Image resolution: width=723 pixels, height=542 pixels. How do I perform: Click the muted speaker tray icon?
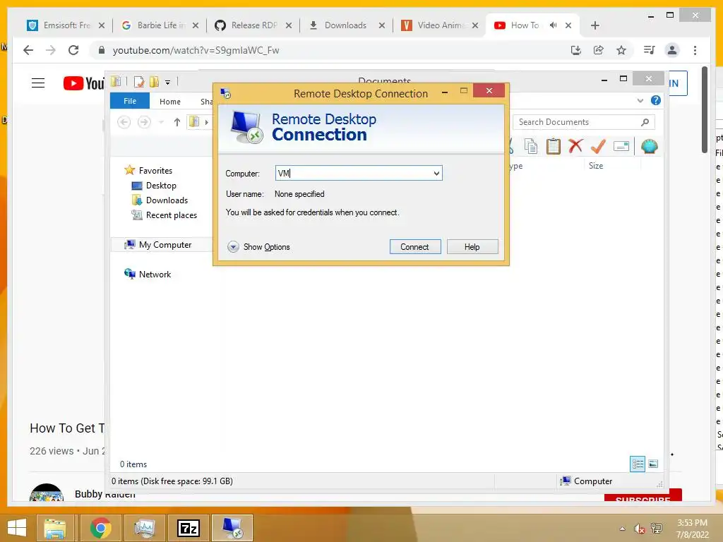(639, 529)
